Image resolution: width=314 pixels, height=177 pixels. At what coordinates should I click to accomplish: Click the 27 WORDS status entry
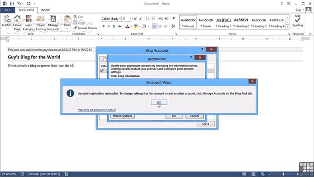pyautogui.click(x=9, y=174)
